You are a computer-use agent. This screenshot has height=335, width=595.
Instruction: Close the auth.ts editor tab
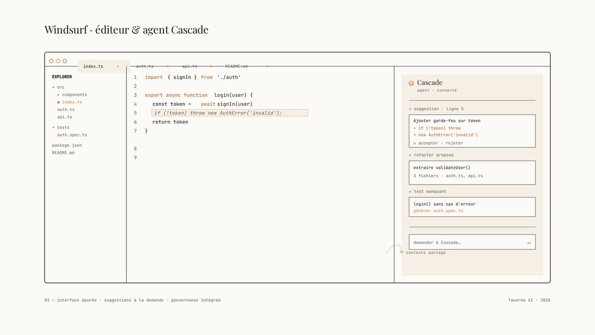coord(168,67)
